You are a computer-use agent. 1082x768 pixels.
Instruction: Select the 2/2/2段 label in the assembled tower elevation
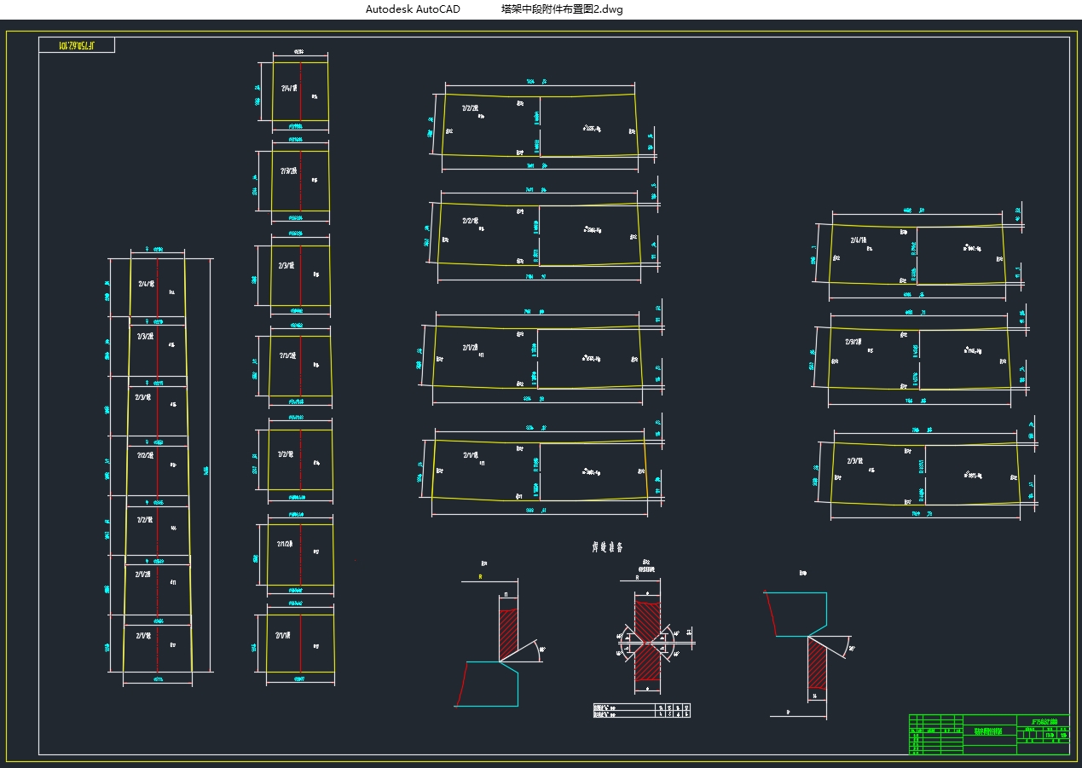pos(146,455)
